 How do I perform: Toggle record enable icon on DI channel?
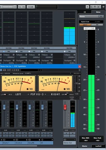tap(50, 136)
